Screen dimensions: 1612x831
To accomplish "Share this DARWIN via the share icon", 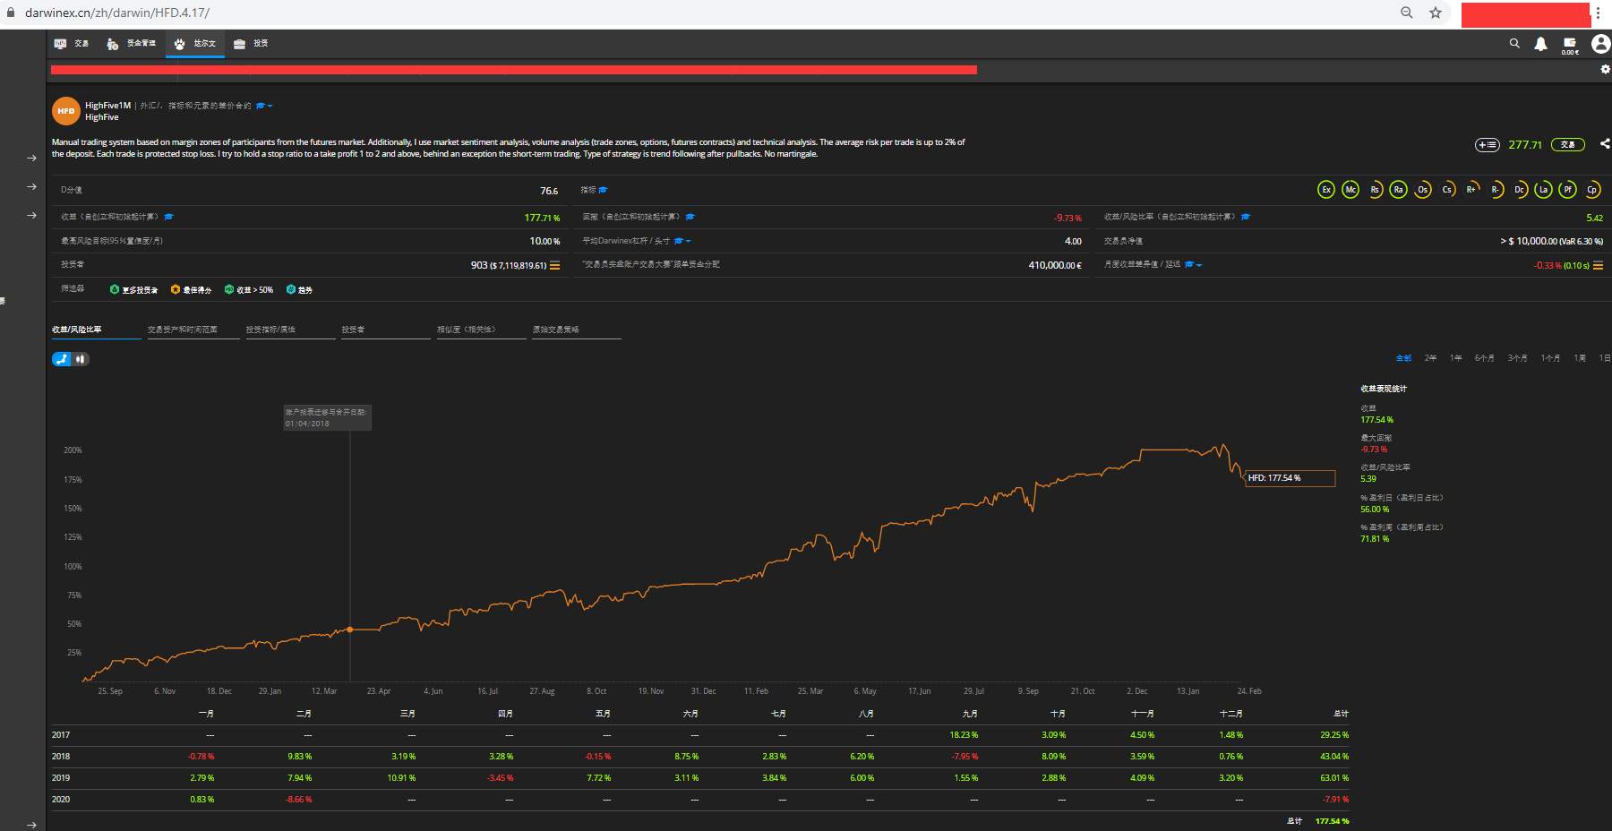I will pyautogui.click(x=1605, y=143).
